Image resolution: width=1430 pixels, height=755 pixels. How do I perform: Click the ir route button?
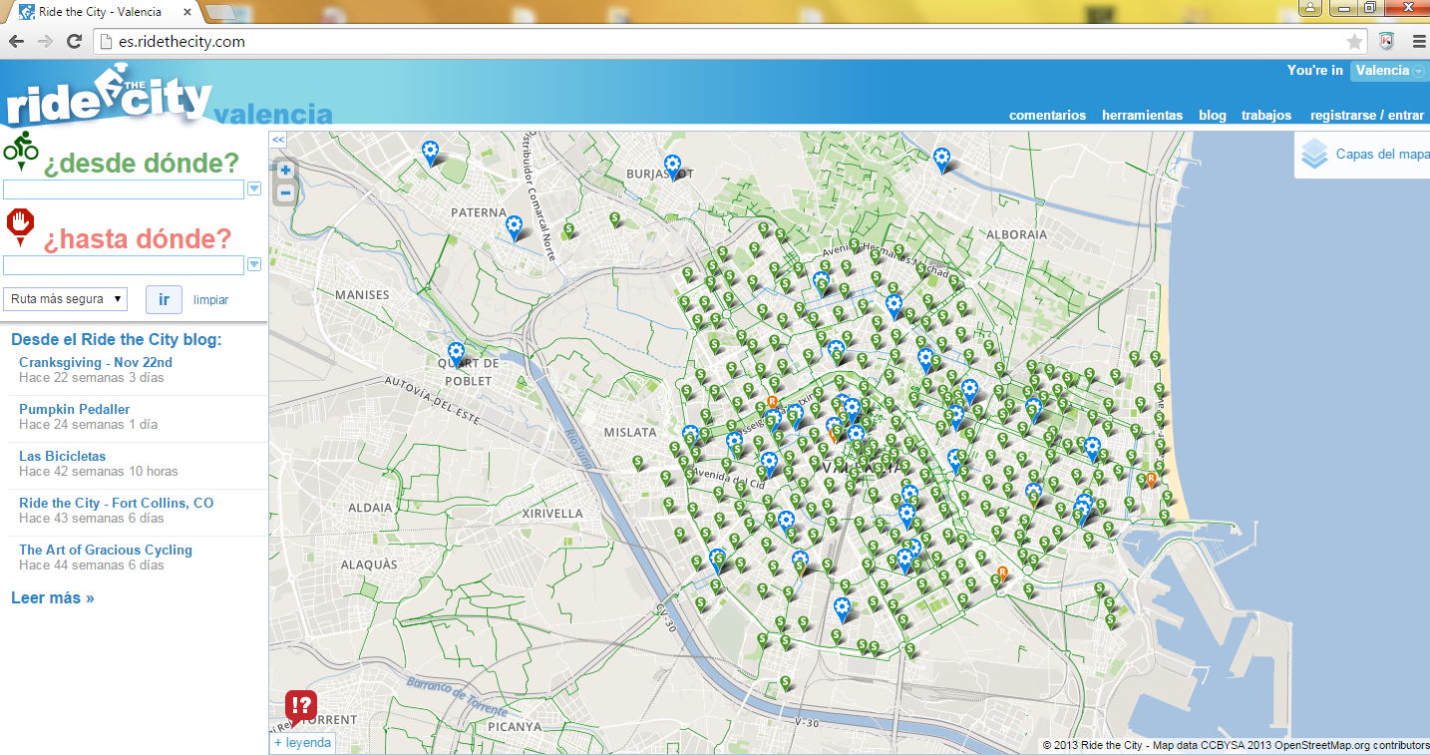[x=164, y=299]
